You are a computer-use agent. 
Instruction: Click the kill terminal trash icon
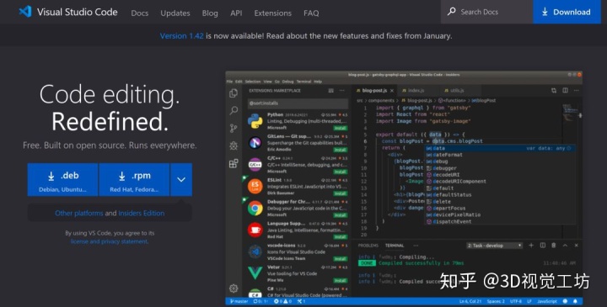point(554,246)
